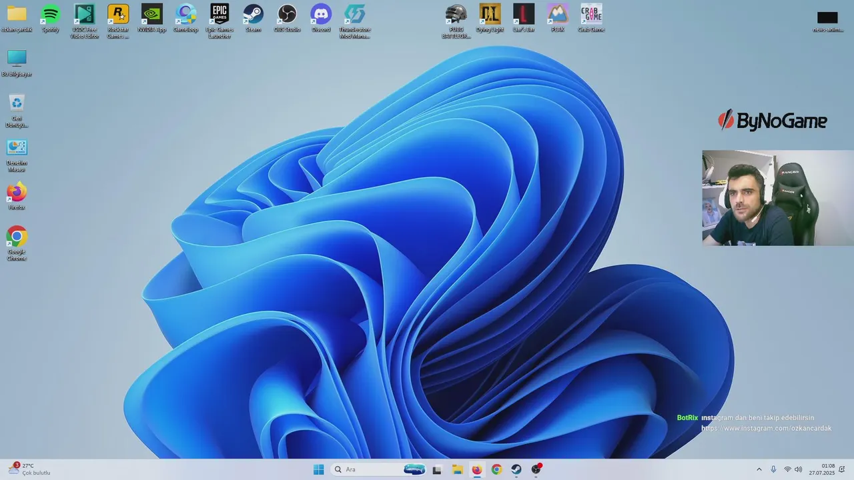This screenshot has width=854, height=480.
Task: Select the VSDC Free Video Editor shortcut
Action: coord(84,21)
